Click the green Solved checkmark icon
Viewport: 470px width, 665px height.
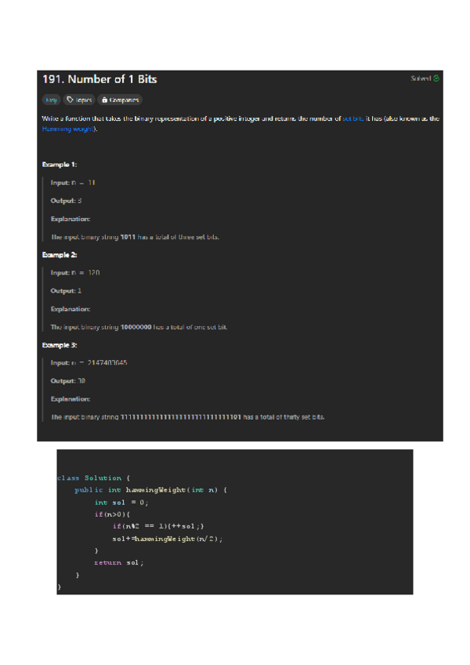(436, 78)
